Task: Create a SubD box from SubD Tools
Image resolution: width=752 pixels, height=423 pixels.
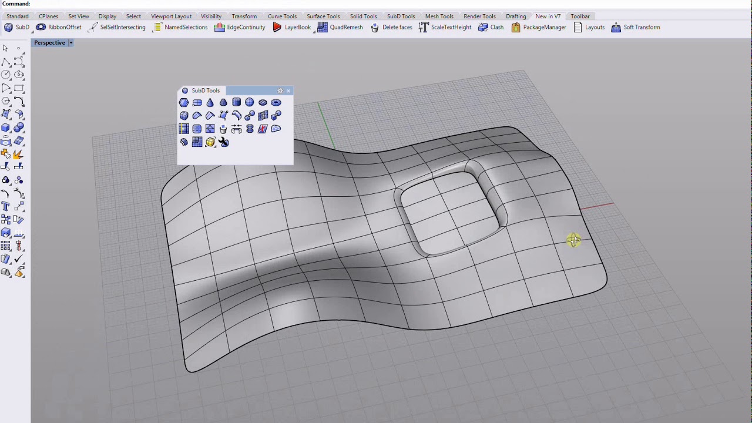Action: (184, 116)
